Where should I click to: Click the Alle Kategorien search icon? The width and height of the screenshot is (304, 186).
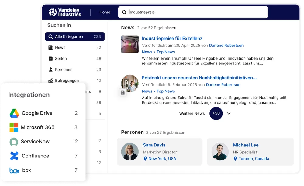click(x=50, y=36)
